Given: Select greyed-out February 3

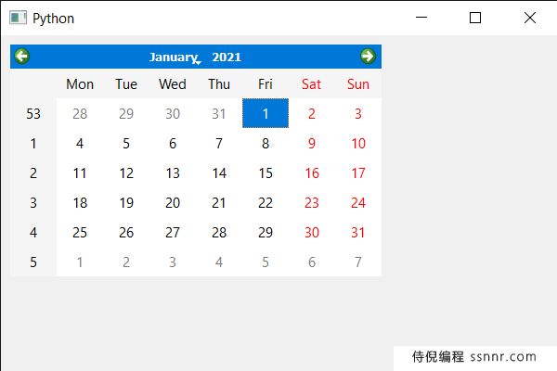Looking at the screenshot, I should (173, 262).
